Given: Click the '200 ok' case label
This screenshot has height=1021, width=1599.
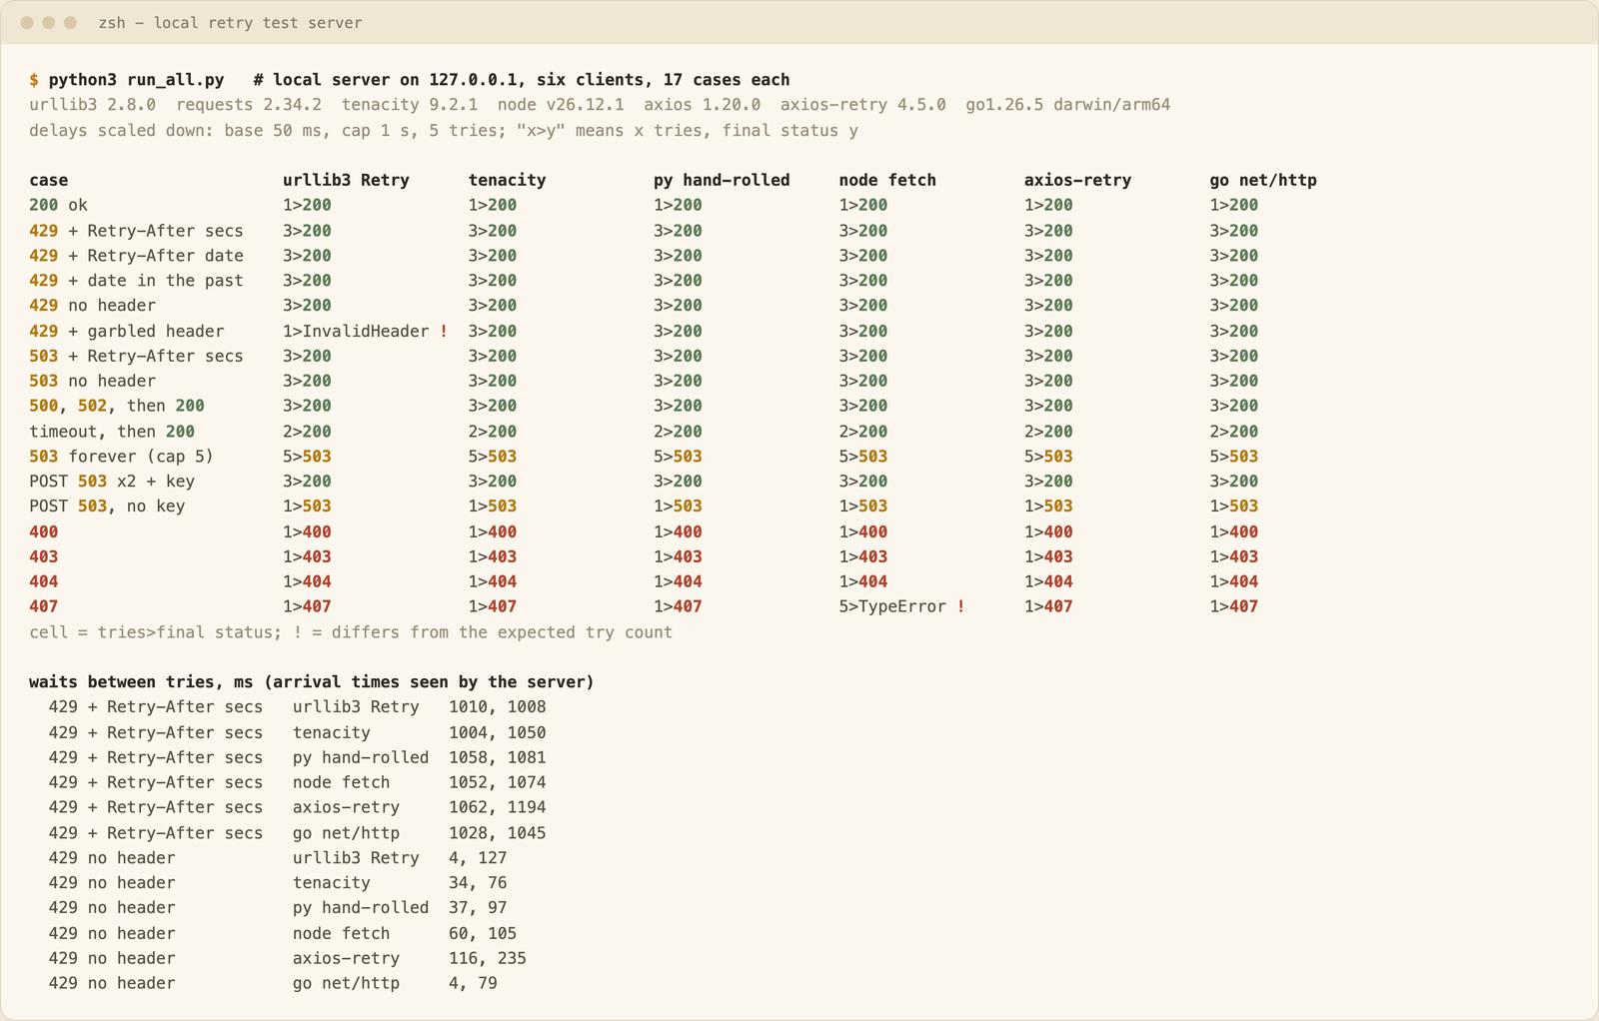Looking at the screenshot, I should point(58,205).
